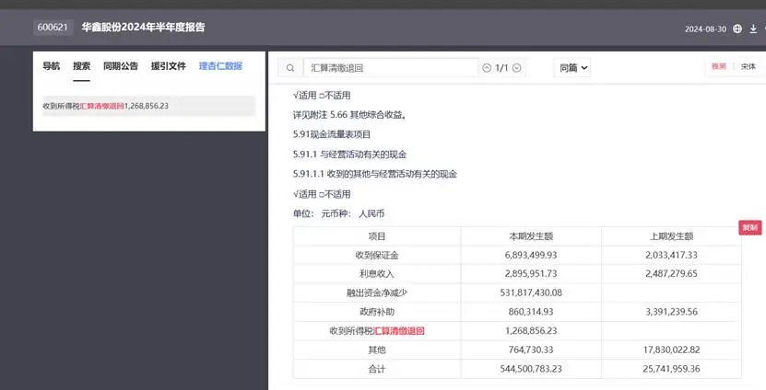
Task: Click the date 2024-08-30
Action: point(705,29)
